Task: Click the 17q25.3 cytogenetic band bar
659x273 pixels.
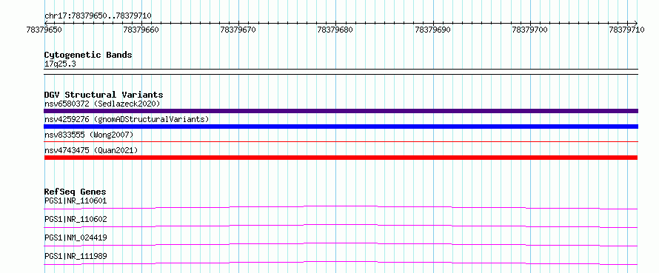Action: tap(341, 72)
